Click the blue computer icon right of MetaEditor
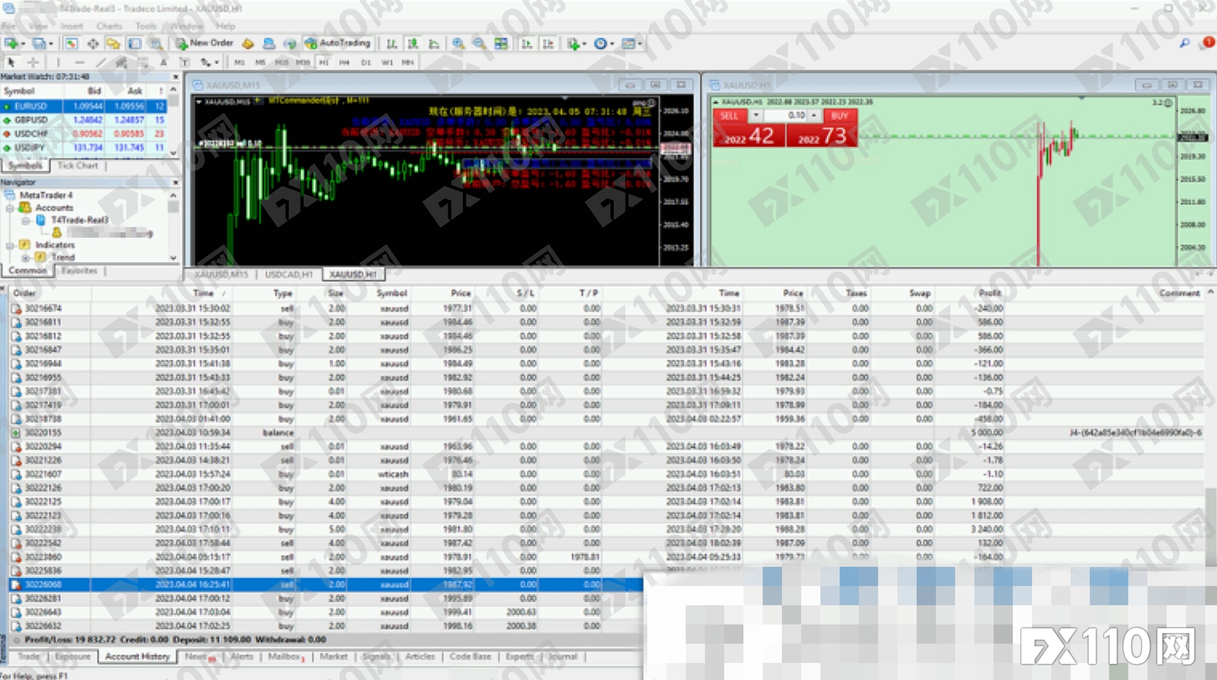The width and height of the screenshot is (1217, 680). pos(269,43)
